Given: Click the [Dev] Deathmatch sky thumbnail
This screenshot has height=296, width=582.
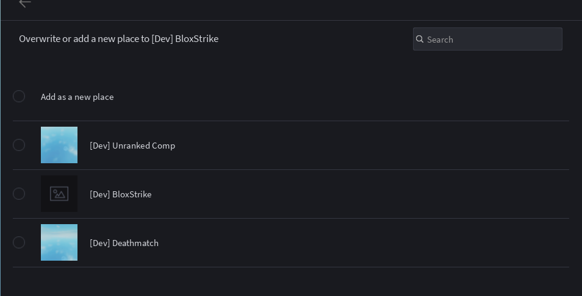Looking at the screenshot, I should (x=59, y=242).
